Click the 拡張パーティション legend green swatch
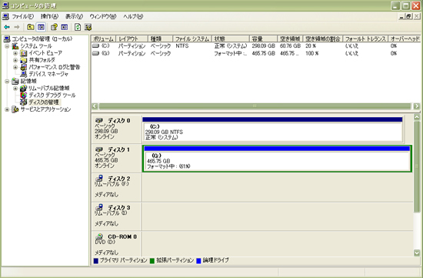Screen dimensions: 423x278 pyautogui.click(x=152, y=261)
